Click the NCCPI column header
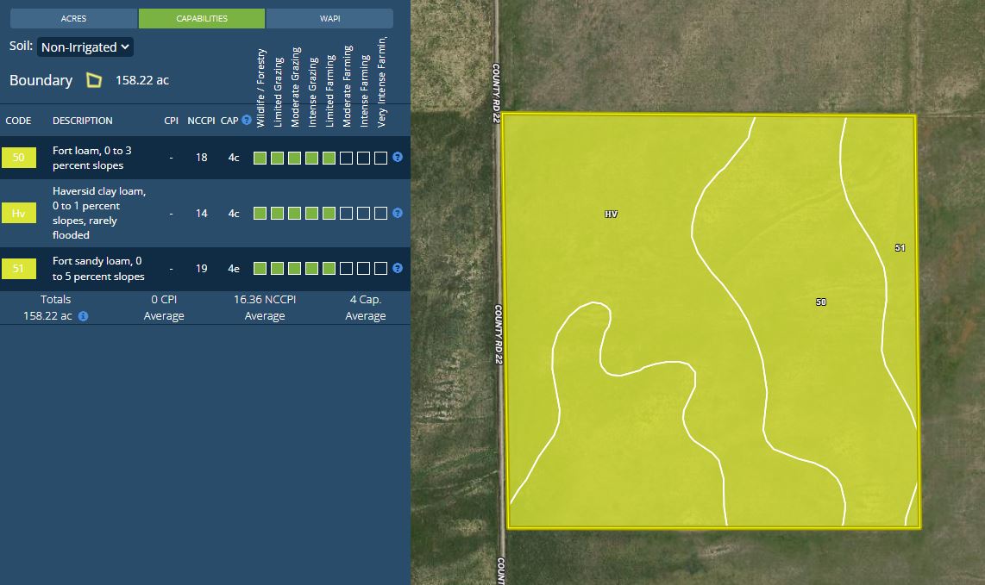985x585 pixels. (x=201, y=121)
